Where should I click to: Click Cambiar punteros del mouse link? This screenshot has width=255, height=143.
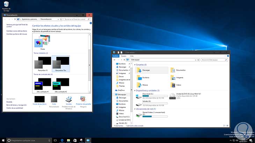tap(16, 34)
